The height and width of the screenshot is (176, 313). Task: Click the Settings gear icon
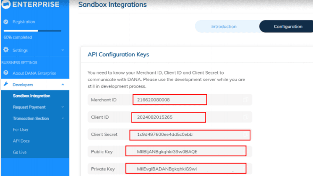(x=6, y=50)
